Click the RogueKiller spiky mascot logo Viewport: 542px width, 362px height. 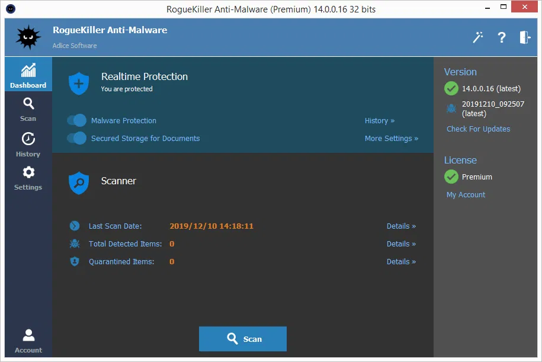tap(28, 37)
